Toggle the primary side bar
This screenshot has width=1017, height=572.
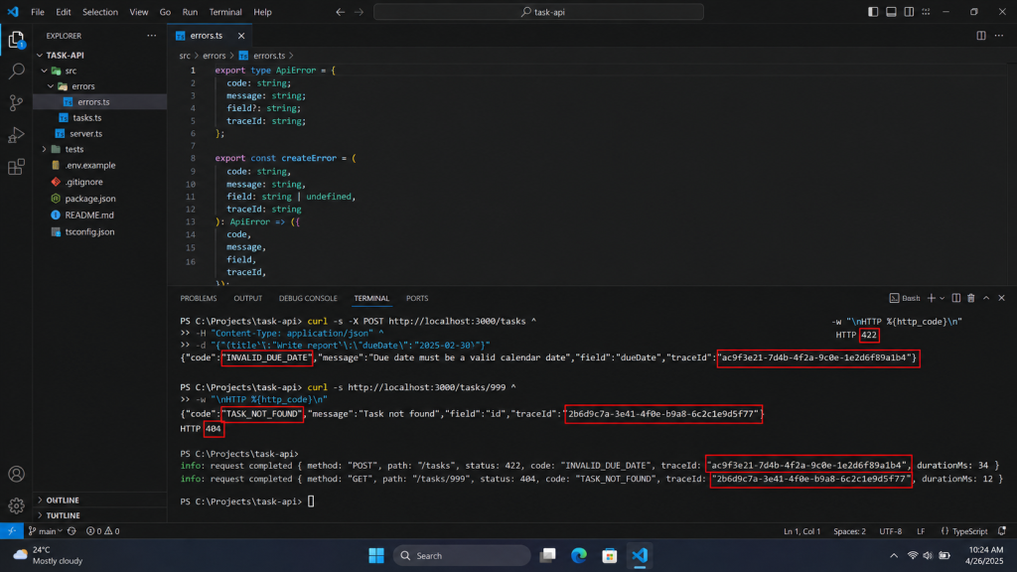click(x=873, y=12)
